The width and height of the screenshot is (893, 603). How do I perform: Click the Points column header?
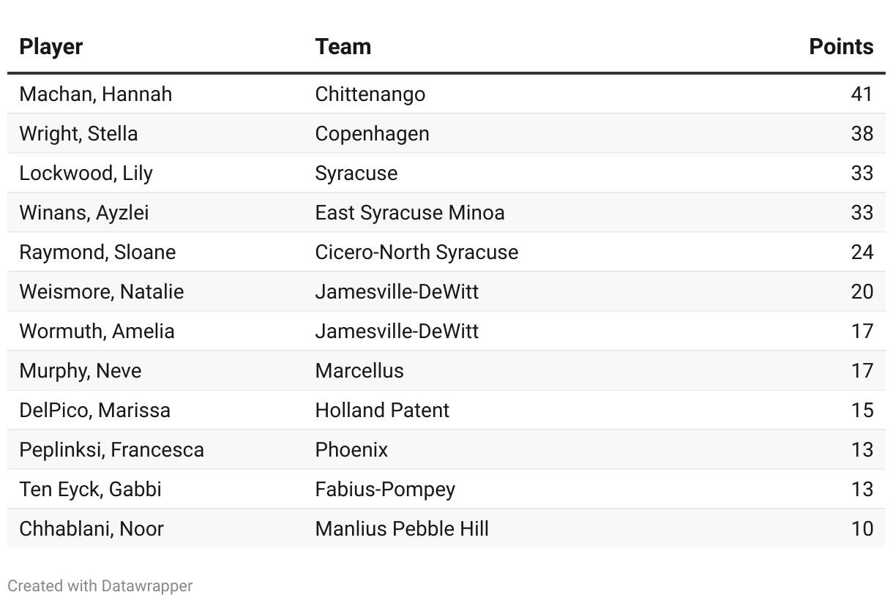pyautogui.click(x=841, y=47)
